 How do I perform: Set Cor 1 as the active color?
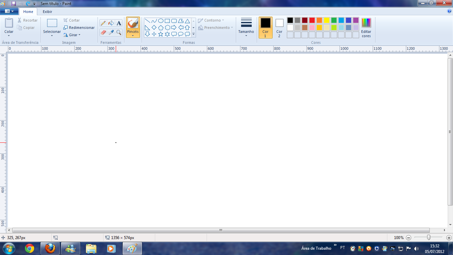coord(265,27)
